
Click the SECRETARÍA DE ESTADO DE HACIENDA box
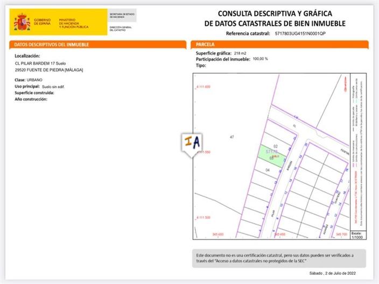coord(122,16)
